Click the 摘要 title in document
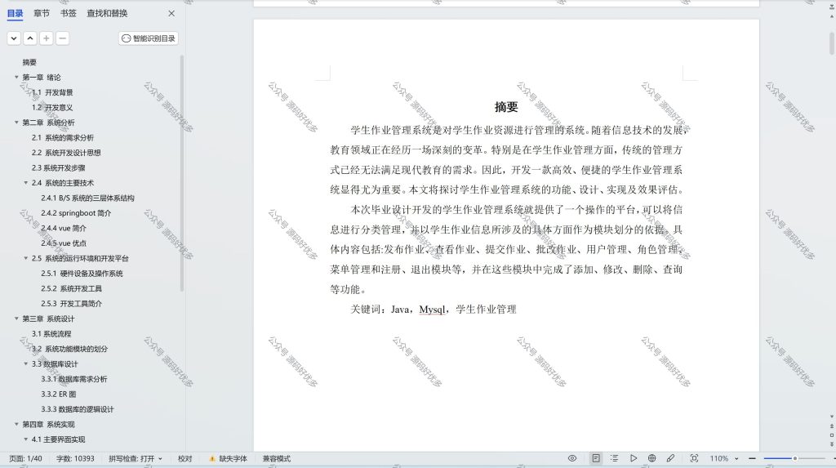This screenshot has width=836, height=468. [506, 107]
